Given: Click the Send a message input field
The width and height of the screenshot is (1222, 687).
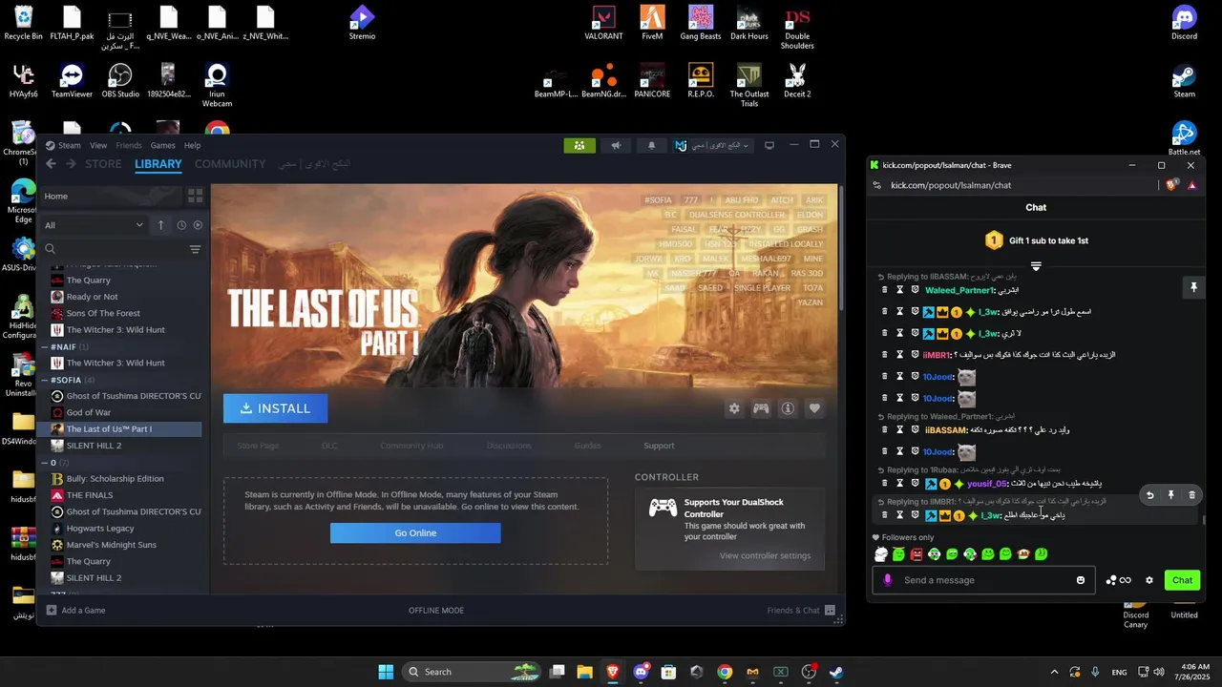Looking at the screenshot, I should 983,580.
